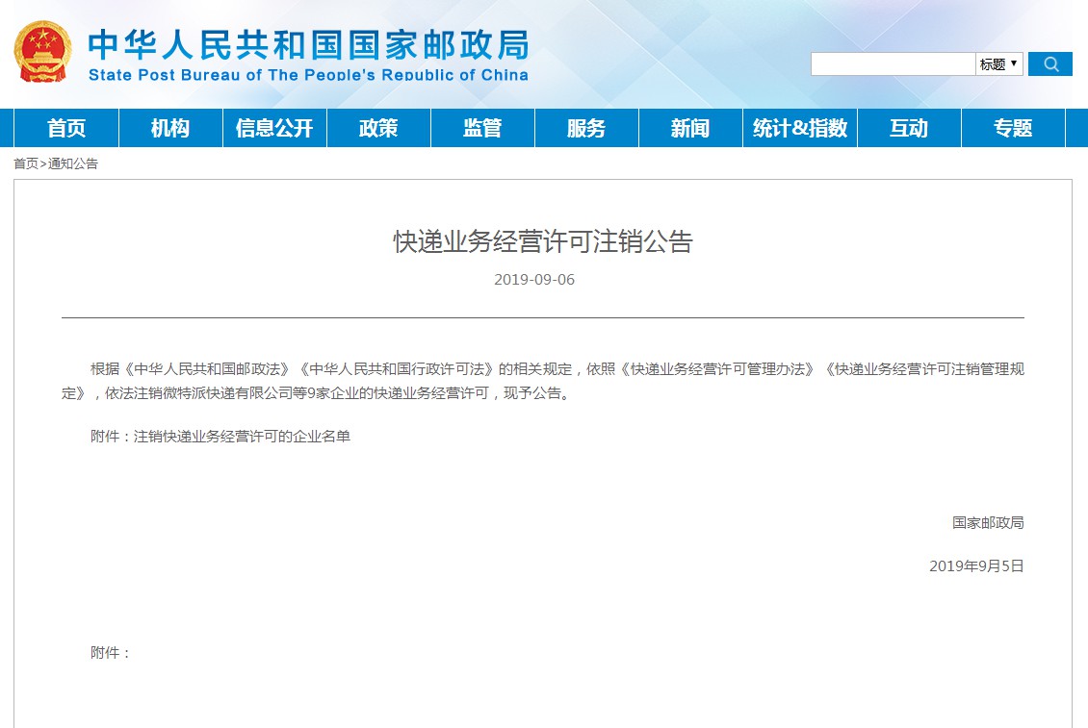Click the State Post Bureau site title

[308, 55]
